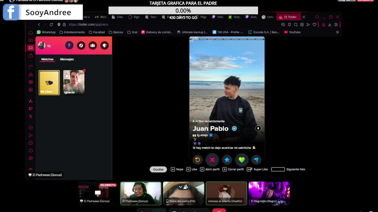
Task: Open the 48 Likes gold card
Action: [49, 83]
